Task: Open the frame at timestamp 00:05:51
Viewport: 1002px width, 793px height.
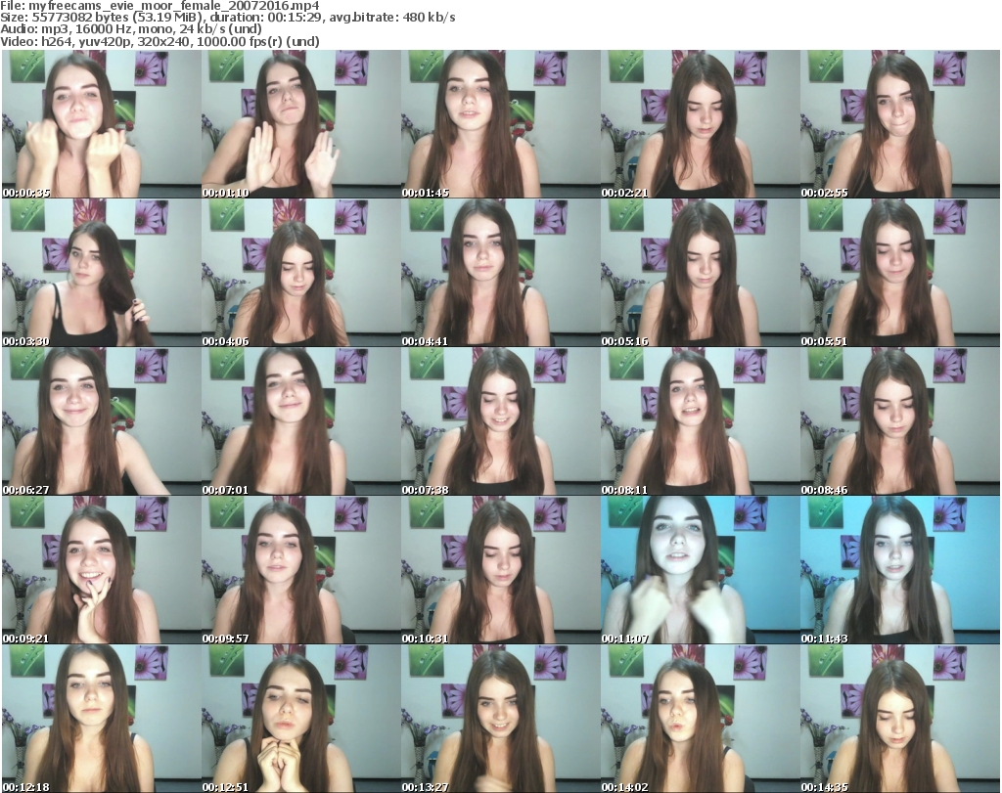Action: [x=900, y=273]
